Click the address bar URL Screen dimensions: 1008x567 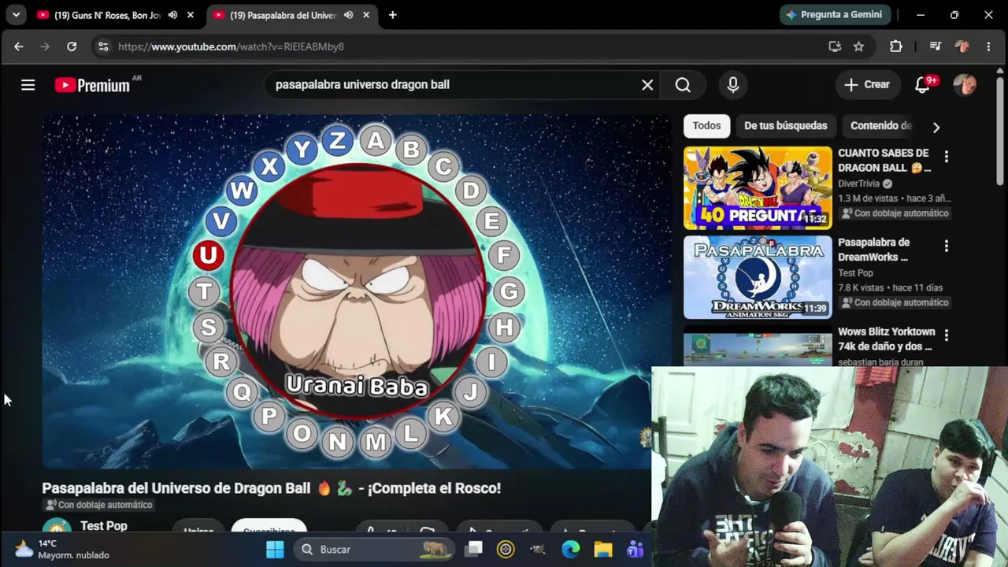(x=231, y=46)
